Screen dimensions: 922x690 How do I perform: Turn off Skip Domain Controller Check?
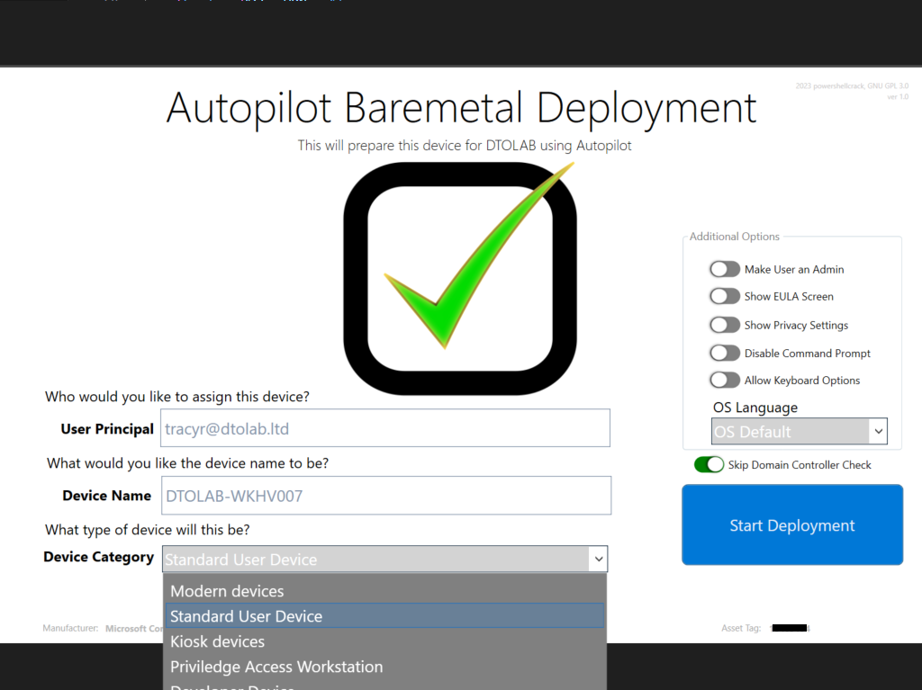[x=709, y=465]
